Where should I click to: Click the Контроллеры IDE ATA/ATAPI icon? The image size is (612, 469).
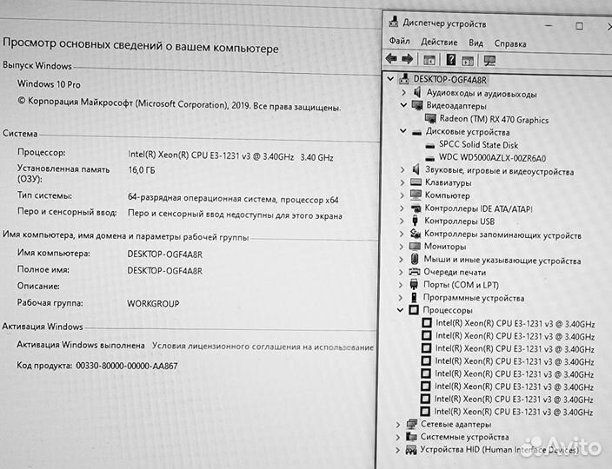[x=416, y=208]
